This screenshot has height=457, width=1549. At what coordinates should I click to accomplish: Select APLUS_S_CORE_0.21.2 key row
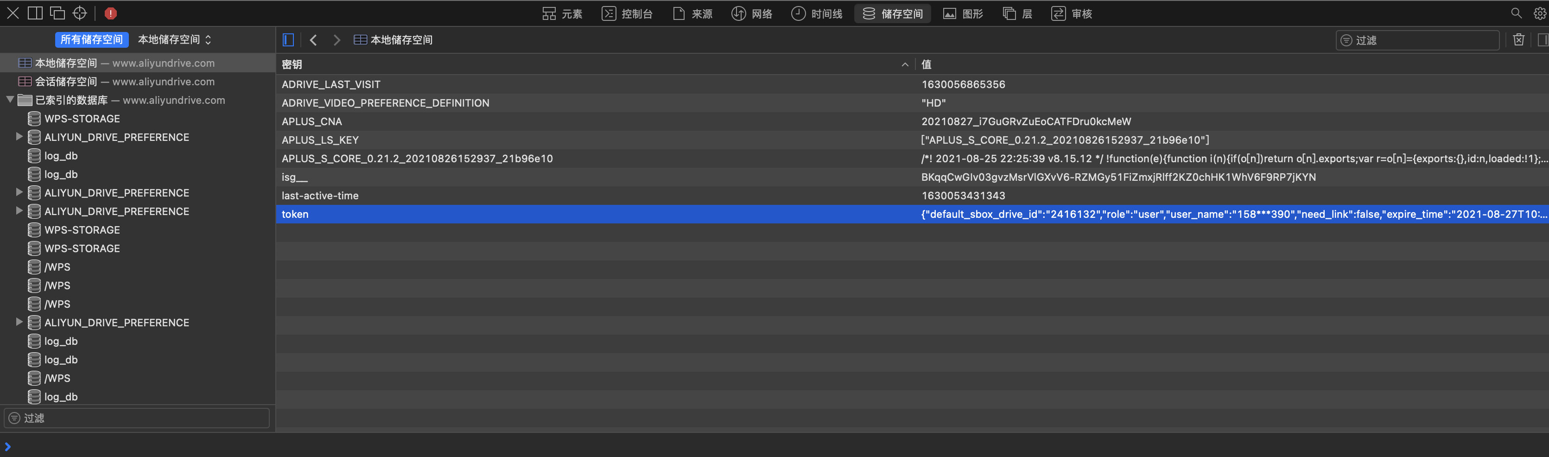(x=912, y=159)
